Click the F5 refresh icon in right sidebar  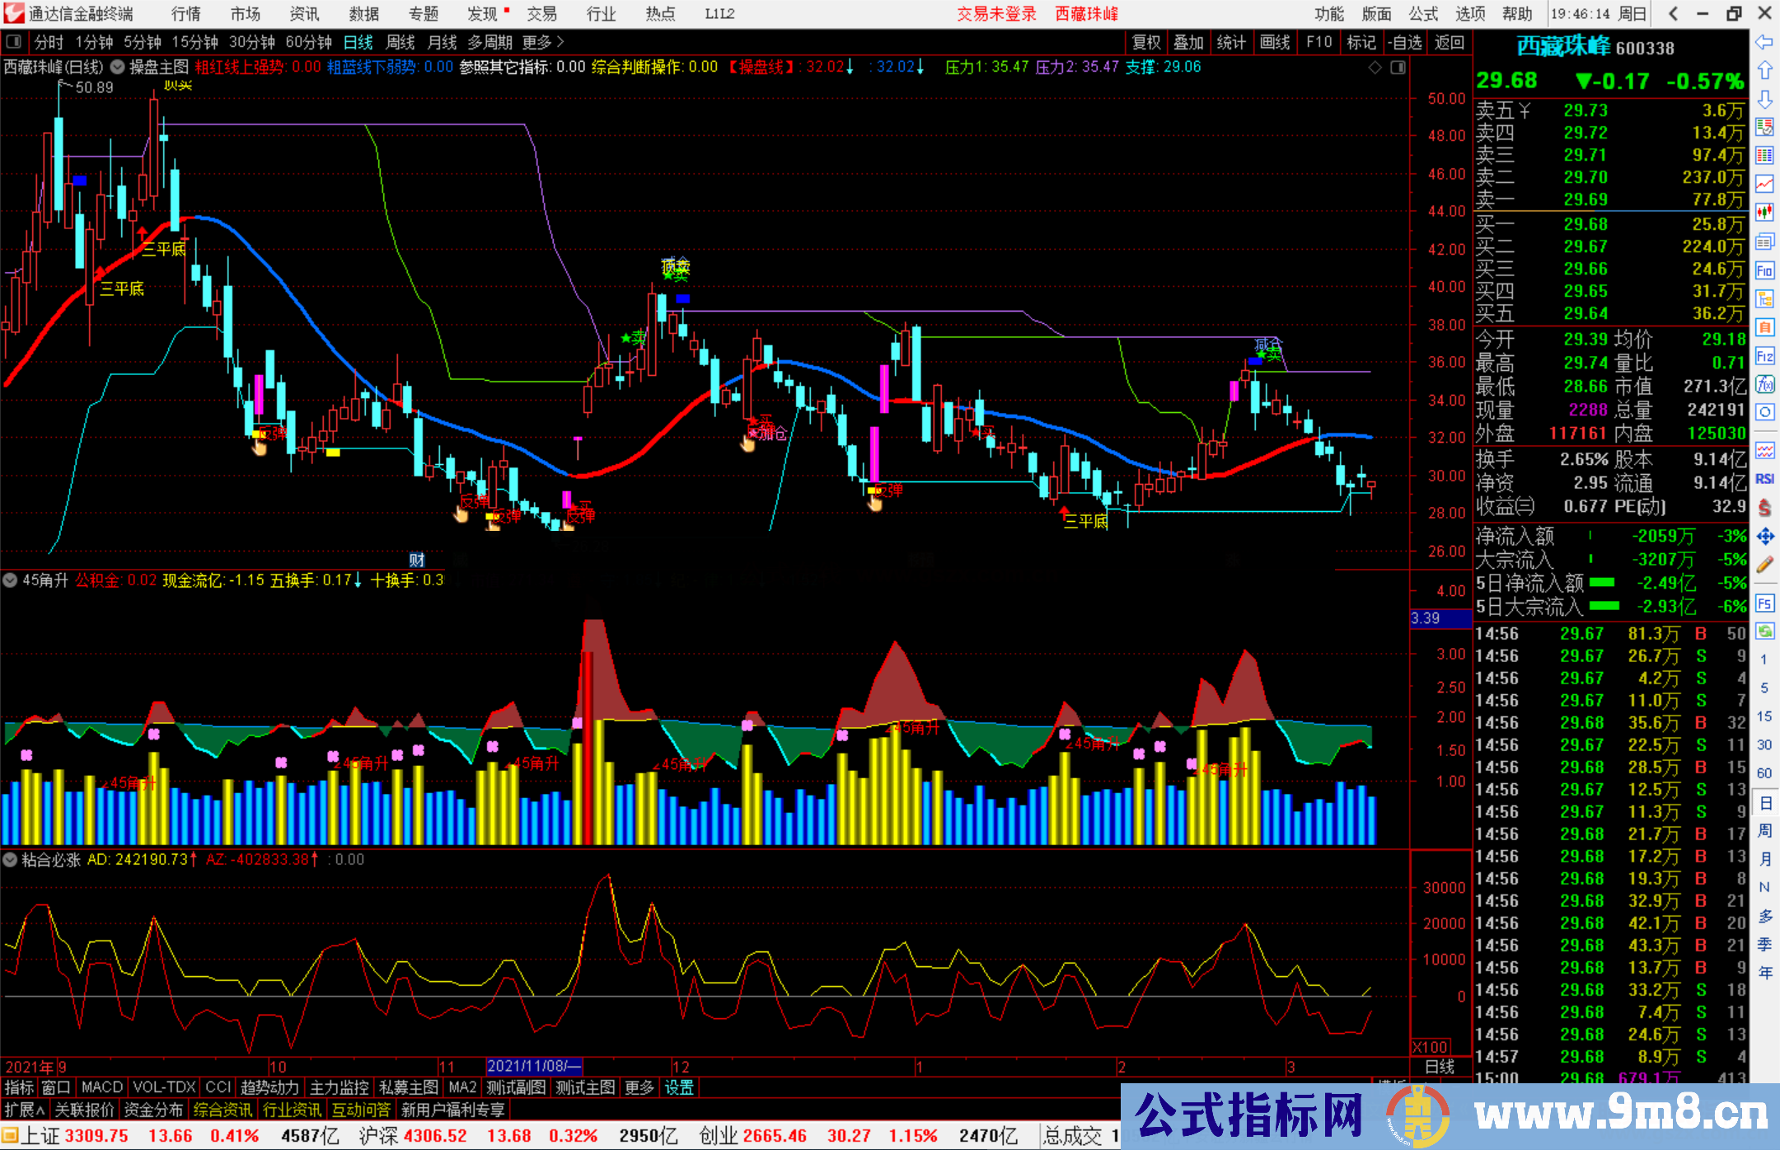(1765, 603)
